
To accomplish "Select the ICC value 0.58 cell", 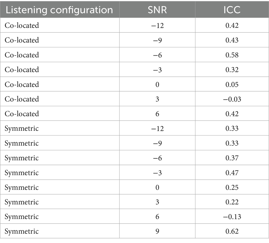I will (x=232, y=55).
